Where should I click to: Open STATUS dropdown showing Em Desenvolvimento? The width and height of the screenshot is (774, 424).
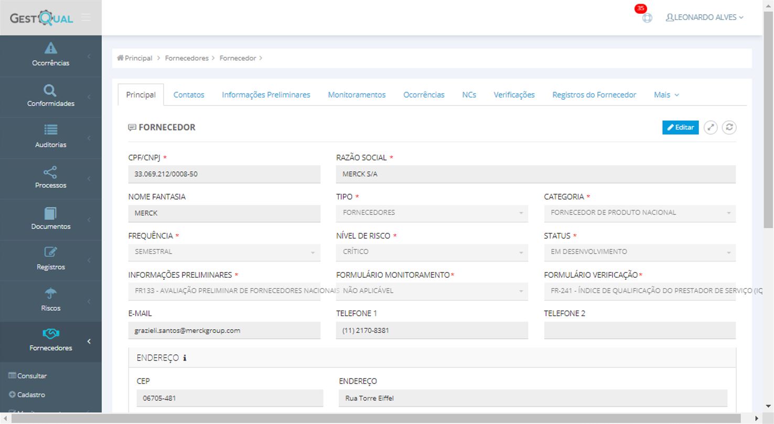pos(640,252)
